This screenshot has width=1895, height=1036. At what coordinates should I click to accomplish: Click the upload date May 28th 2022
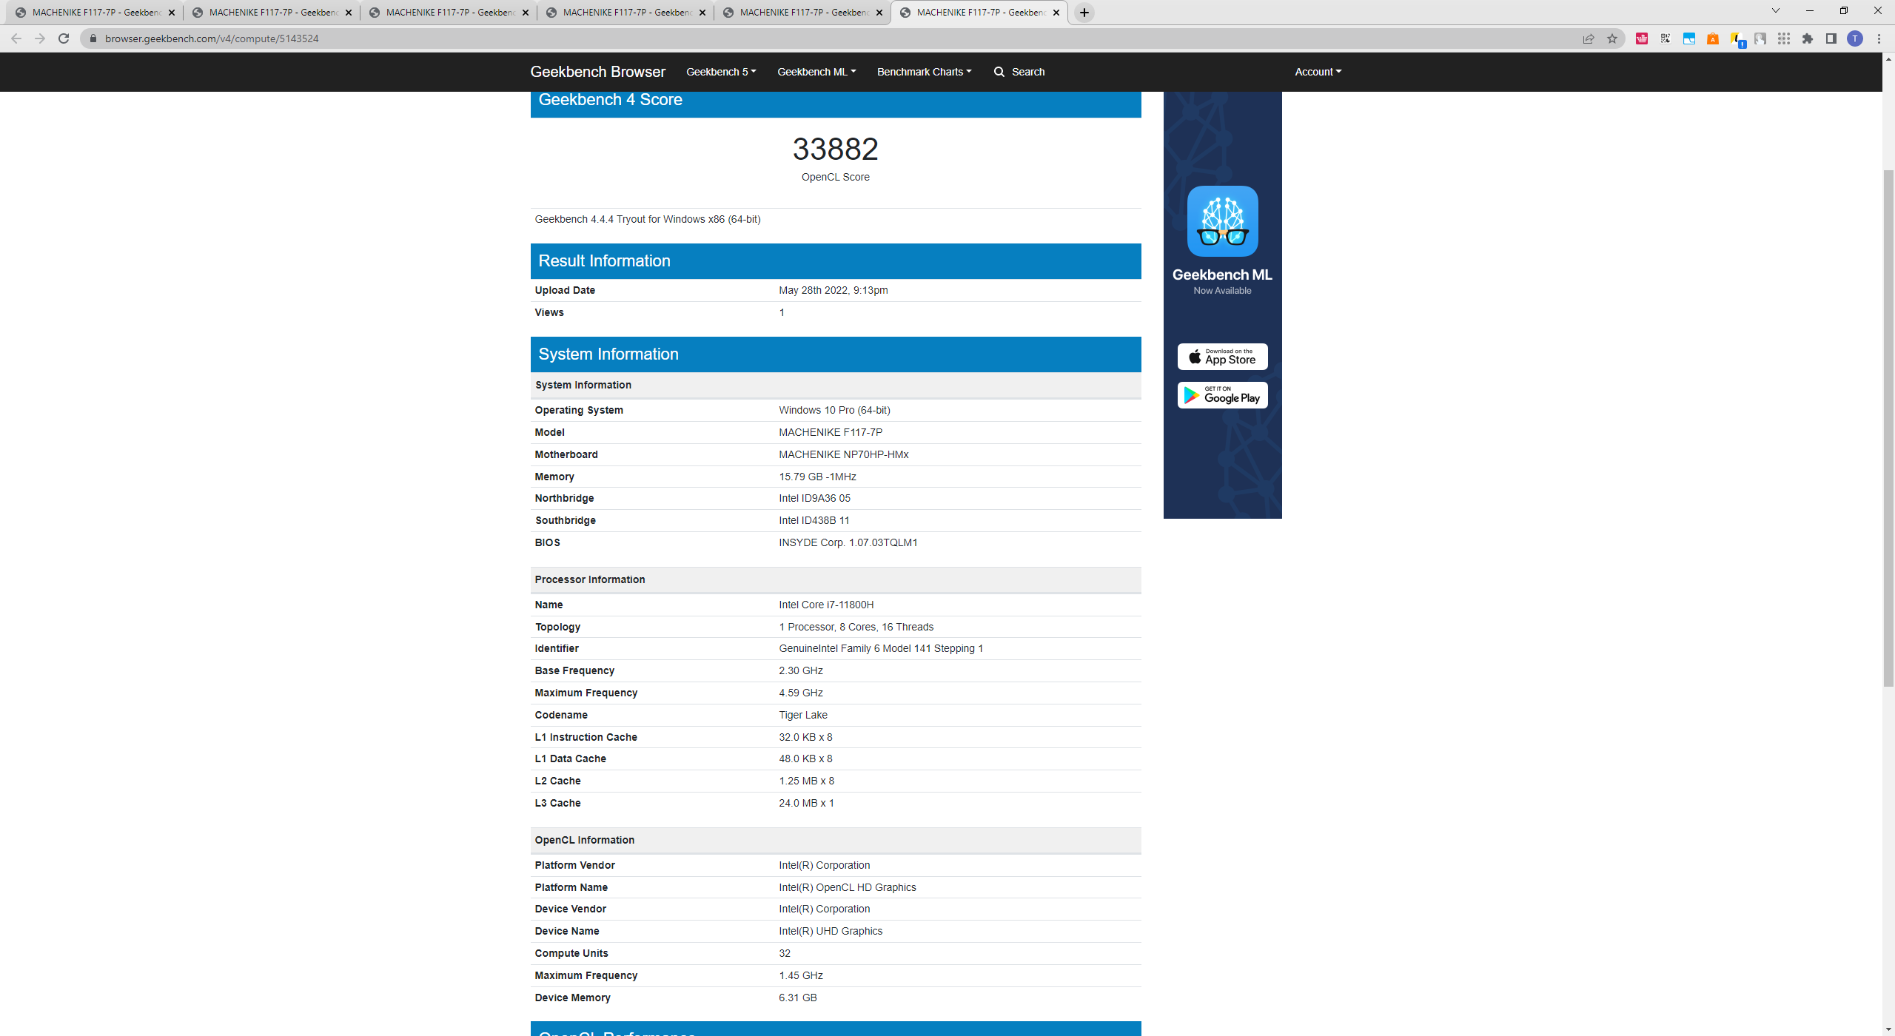tap(833, 290)
